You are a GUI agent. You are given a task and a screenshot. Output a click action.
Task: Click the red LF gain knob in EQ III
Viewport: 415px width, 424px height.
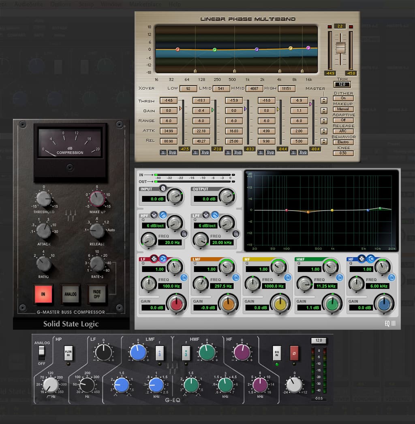[x=176, y=304]
